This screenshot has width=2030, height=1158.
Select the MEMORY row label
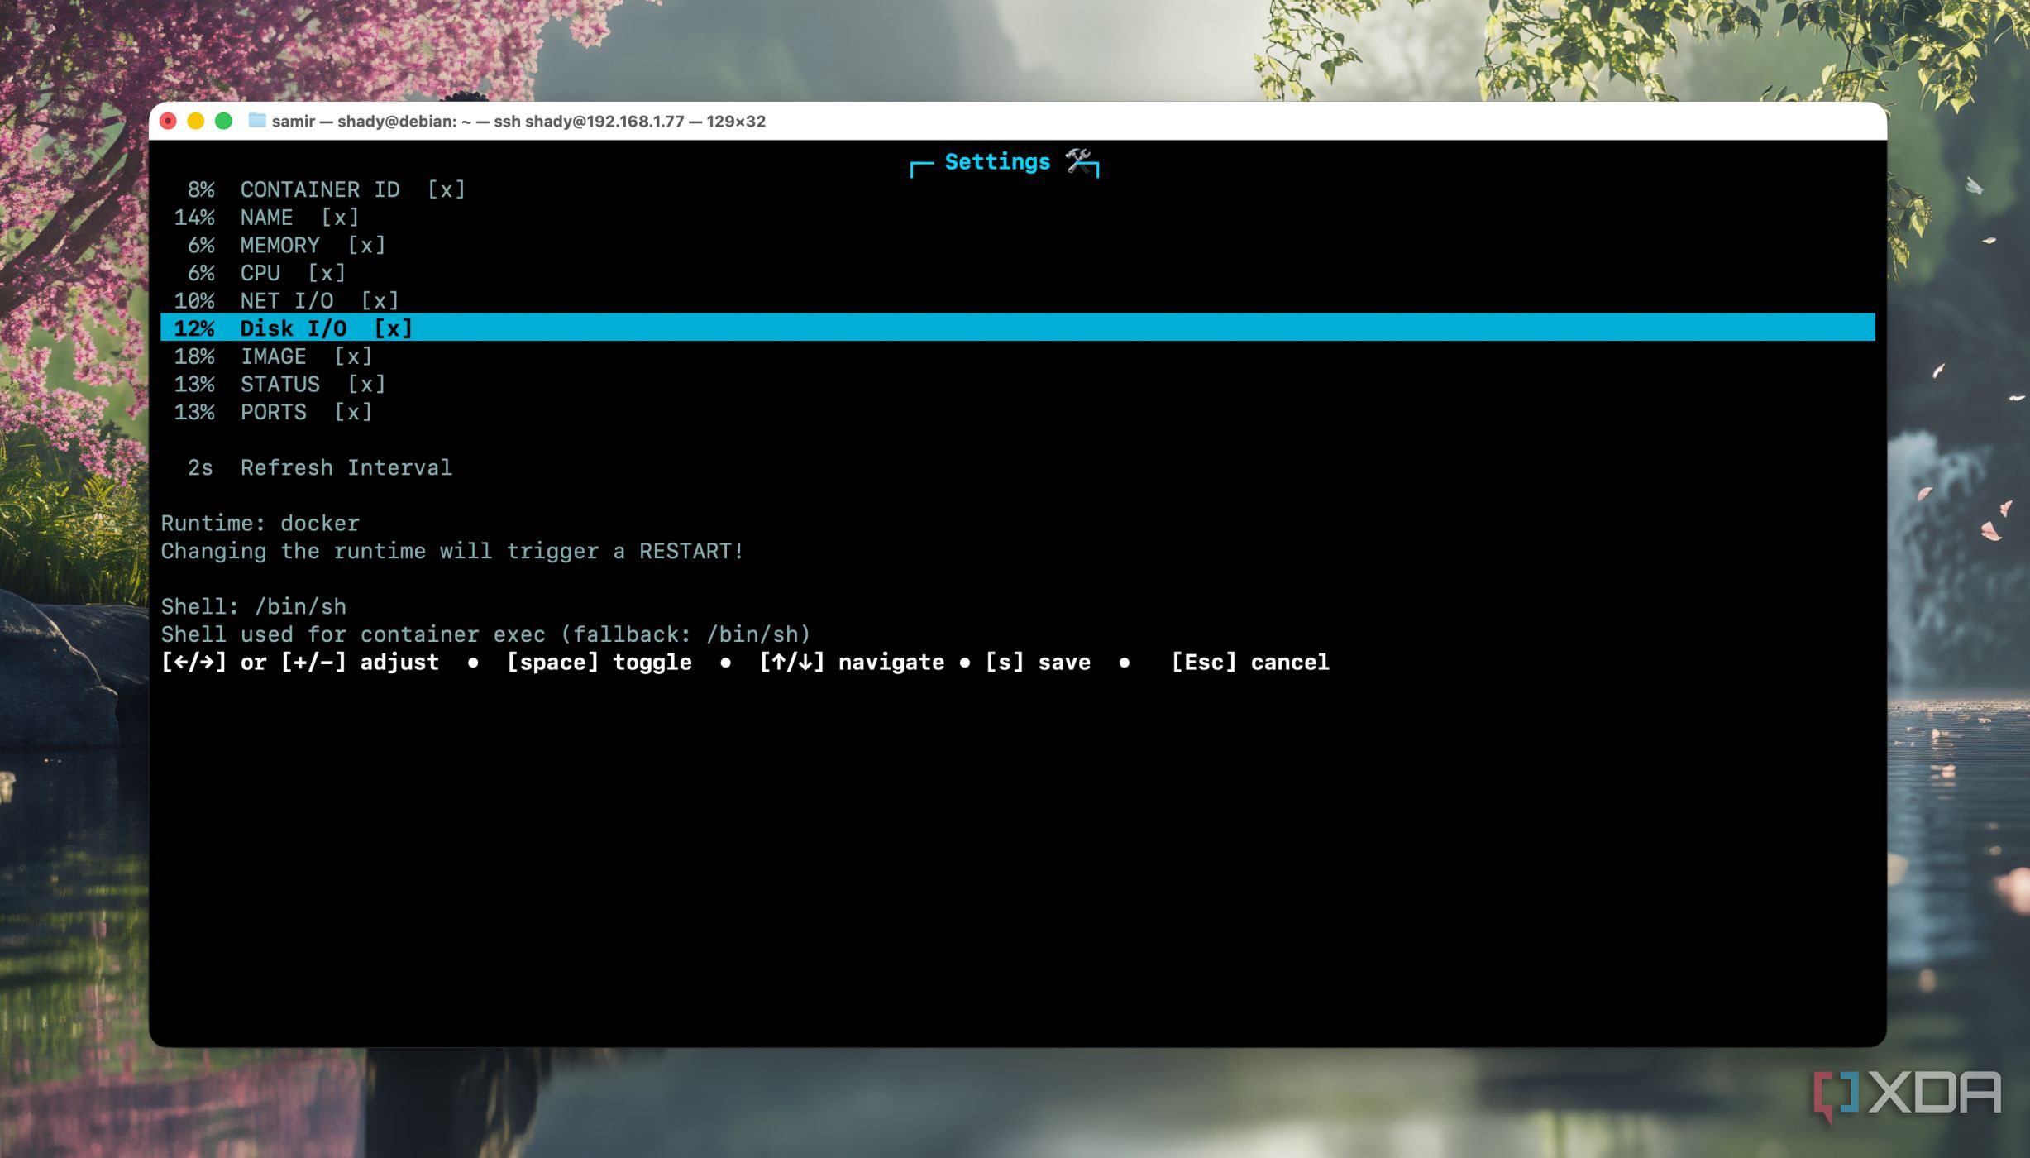point(280,245)
